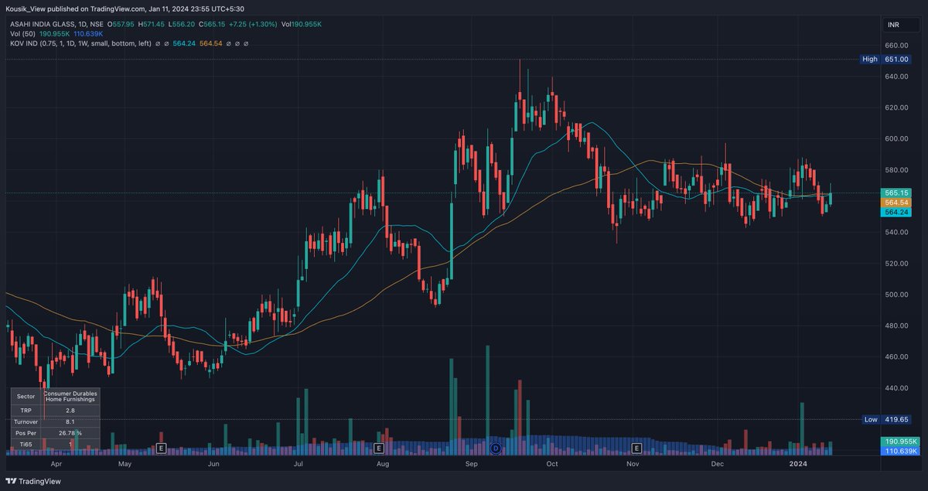
Task: Click the 660.00 price axis label
Action: pos(897,45)
